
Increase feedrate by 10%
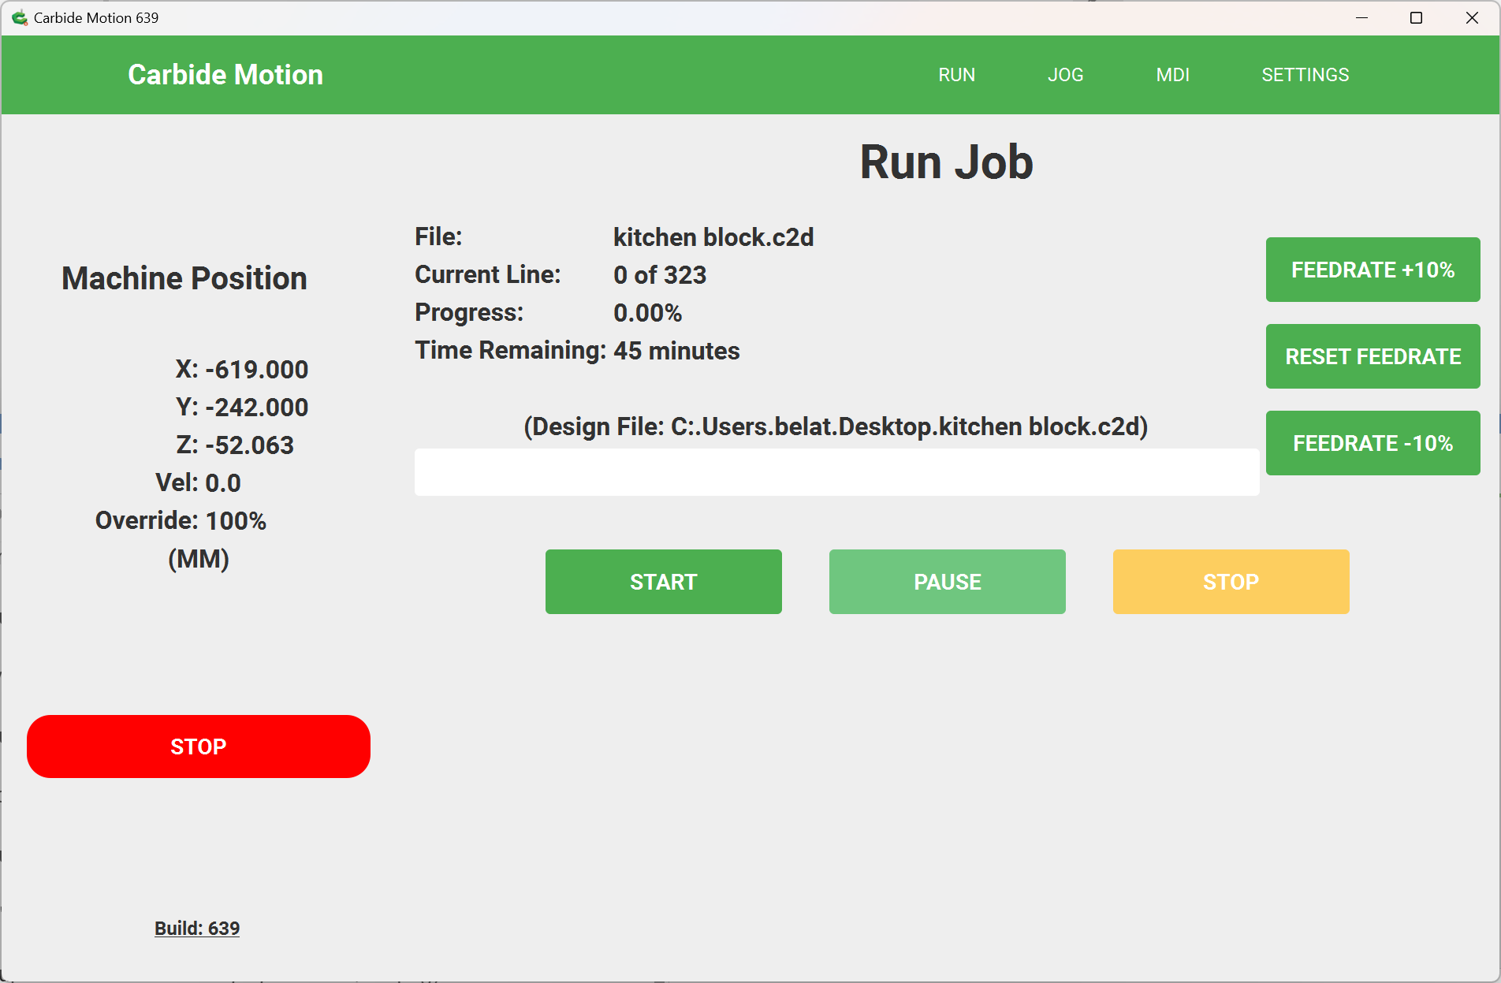click(x=1373, y=270)
